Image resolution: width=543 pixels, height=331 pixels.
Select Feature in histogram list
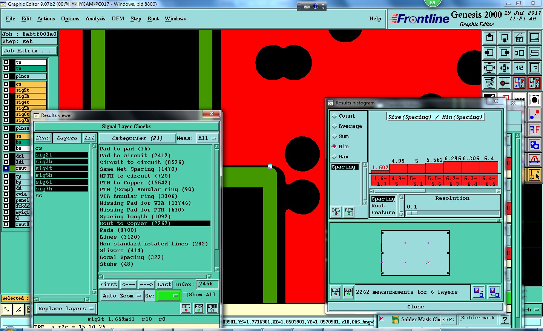tap(383, 213)
